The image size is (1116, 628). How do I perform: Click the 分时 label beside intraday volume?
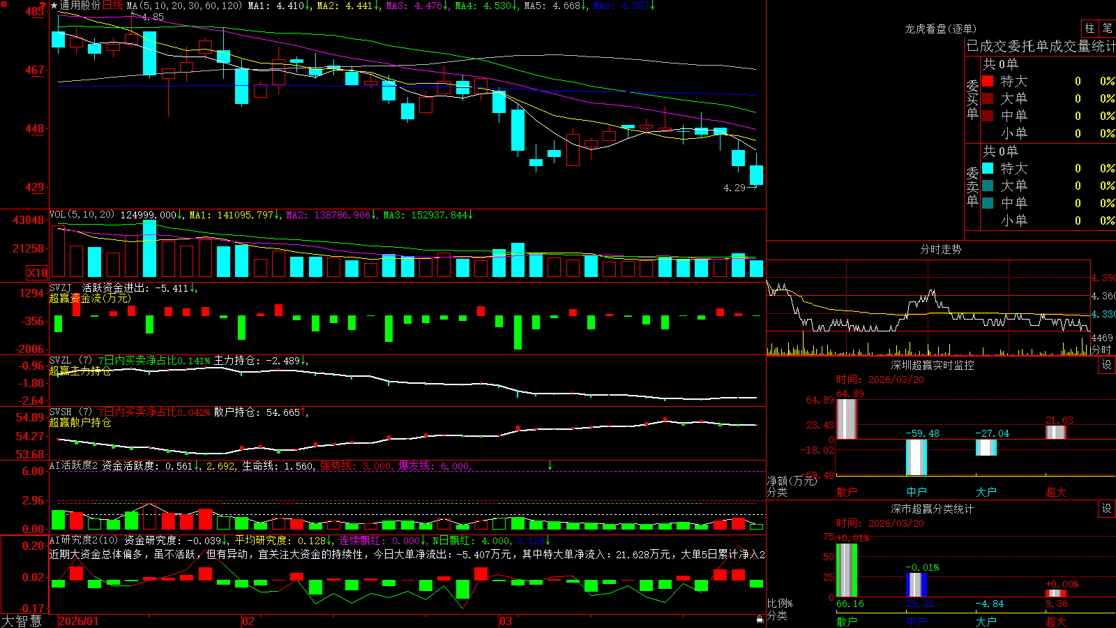pyautogui.click(x=1101, y=350)
